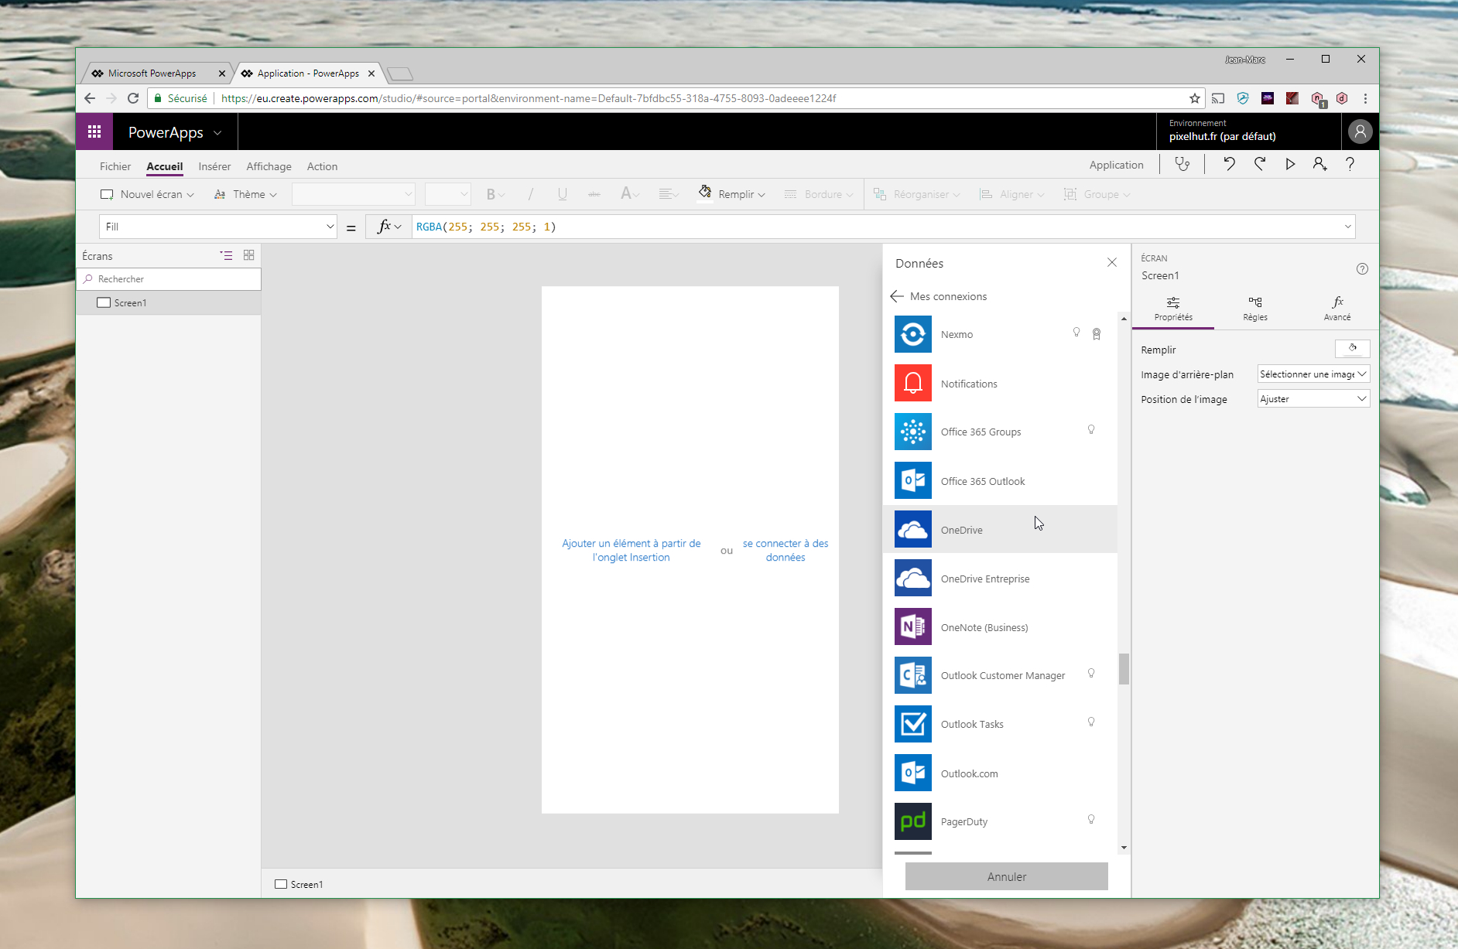Preview the app with the Play icon
Viewport: 1458px width, 949px height.
click(x=1290, y=164)
